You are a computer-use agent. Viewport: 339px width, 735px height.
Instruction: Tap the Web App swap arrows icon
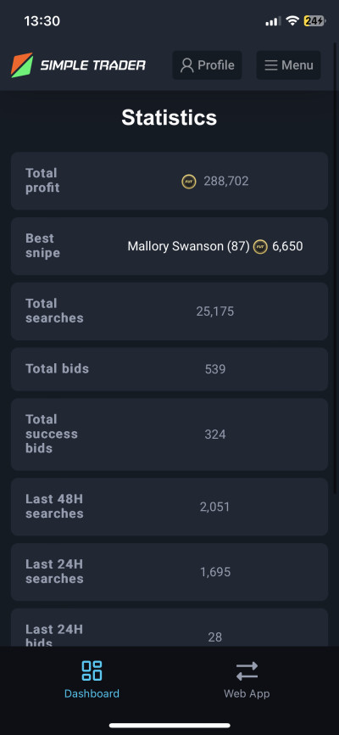[x=247, y=670]
